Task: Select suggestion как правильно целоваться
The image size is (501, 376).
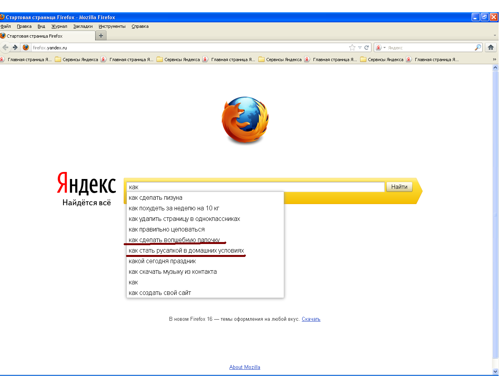Action: [205, 230]
